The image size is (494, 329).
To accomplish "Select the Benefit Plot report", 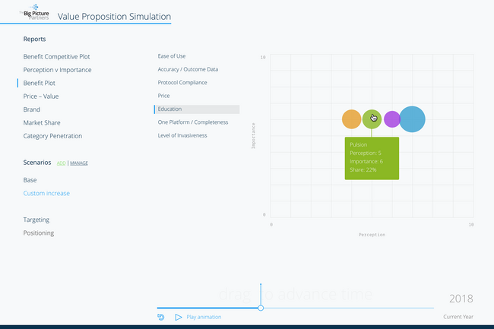I will point(40,83).
